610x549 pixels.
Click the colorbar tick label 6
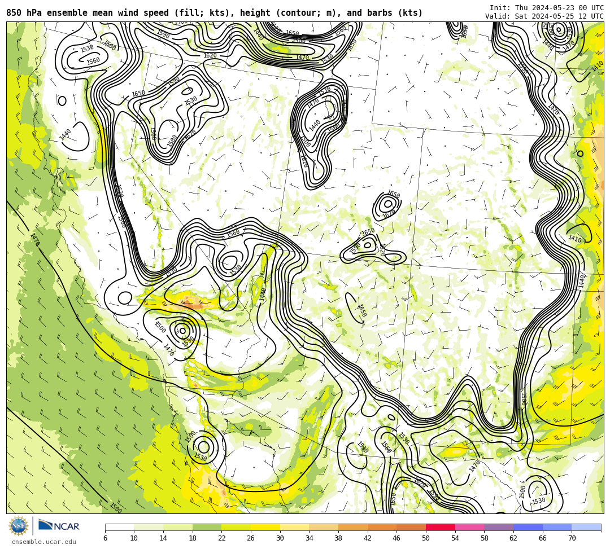105,538
